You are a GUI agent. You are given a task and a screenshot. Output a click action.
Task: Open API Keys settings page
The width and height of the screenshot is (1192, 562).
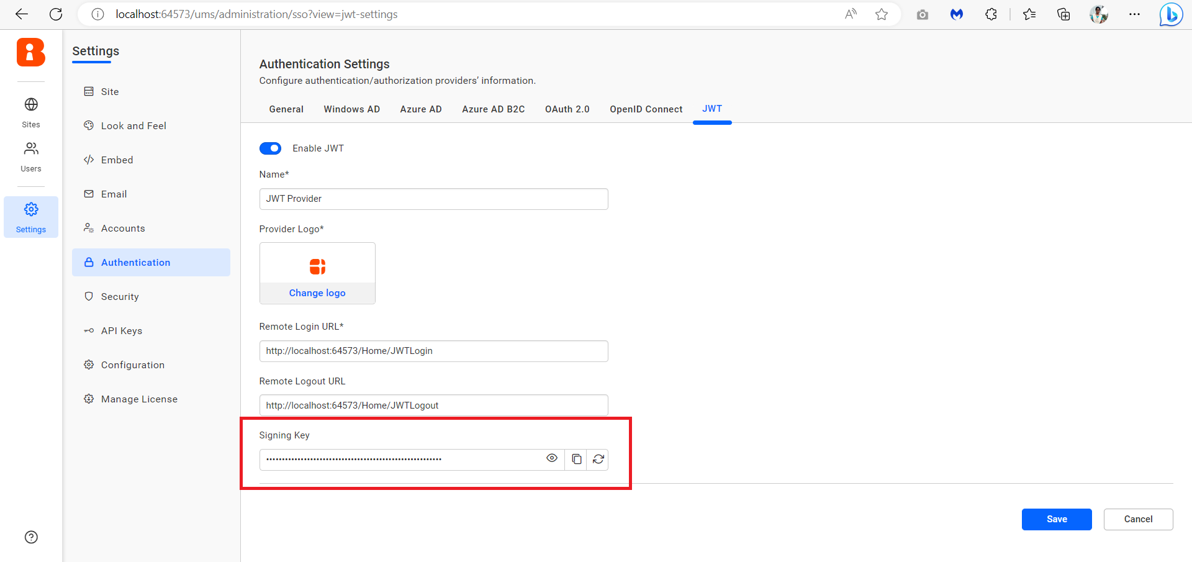click(122, 331)
